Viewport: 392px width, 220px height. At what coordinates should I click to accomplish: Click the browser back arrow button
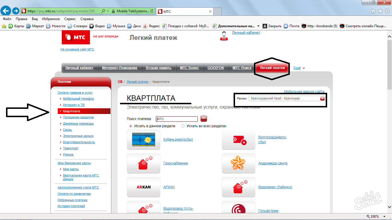click(x=6, y=11)
